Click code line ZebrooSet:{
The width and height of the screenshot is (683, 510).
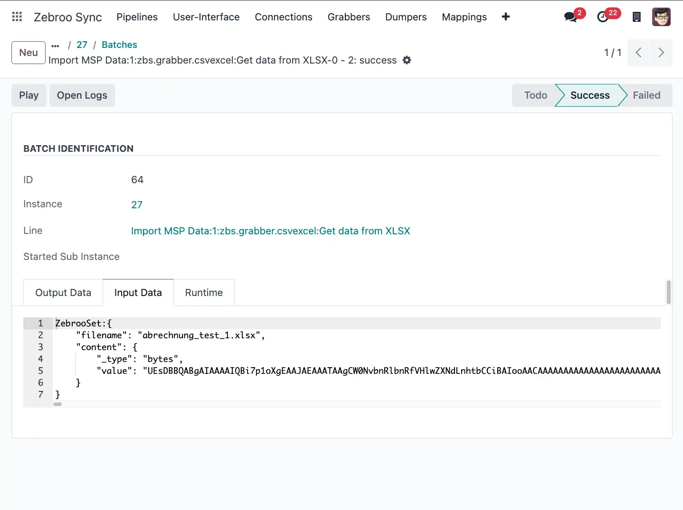click(x=84, y=324)
